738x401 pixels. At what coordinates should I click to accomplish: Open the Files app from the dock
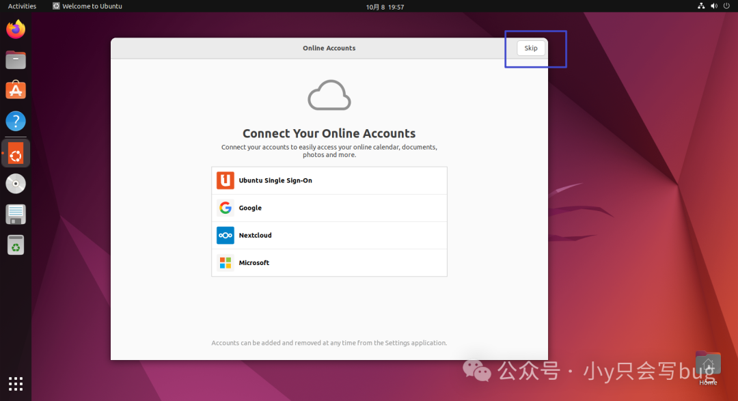click(x=16, y=60)
